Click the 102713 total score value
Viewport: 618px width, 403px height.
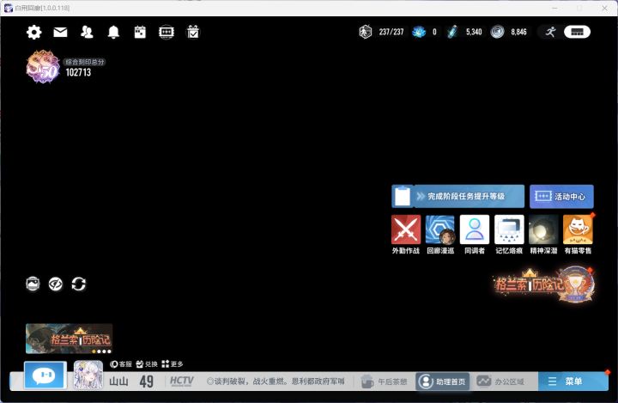coord(78,72)
